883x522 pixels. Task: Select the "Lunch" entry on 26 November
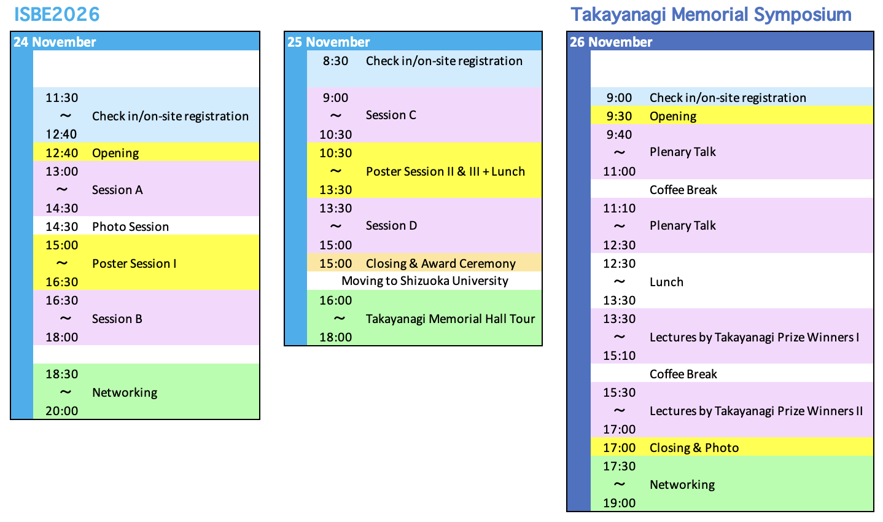[x=666, y=282]
